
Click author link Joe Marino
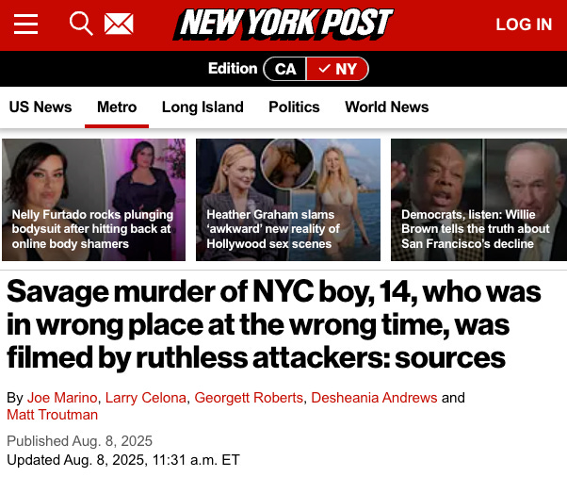pyautogui.click(x=62, y=398)
